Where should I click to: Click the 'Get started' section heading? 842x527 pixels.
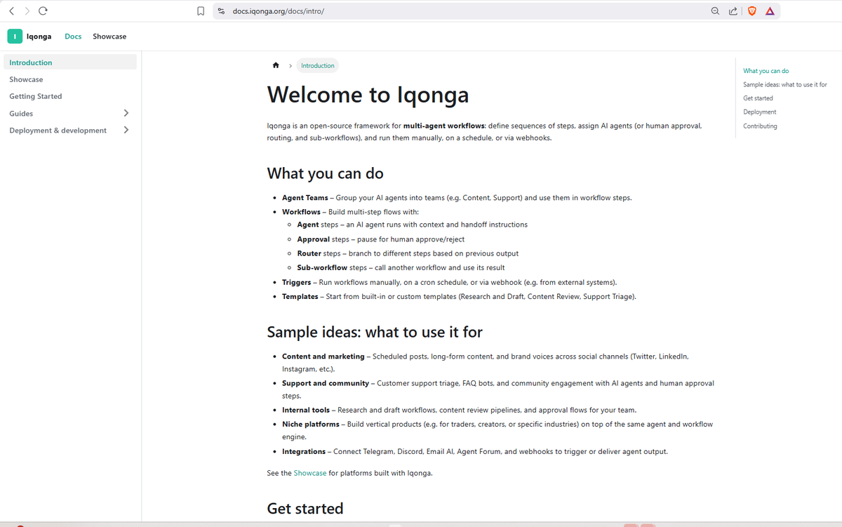point(305,508)
